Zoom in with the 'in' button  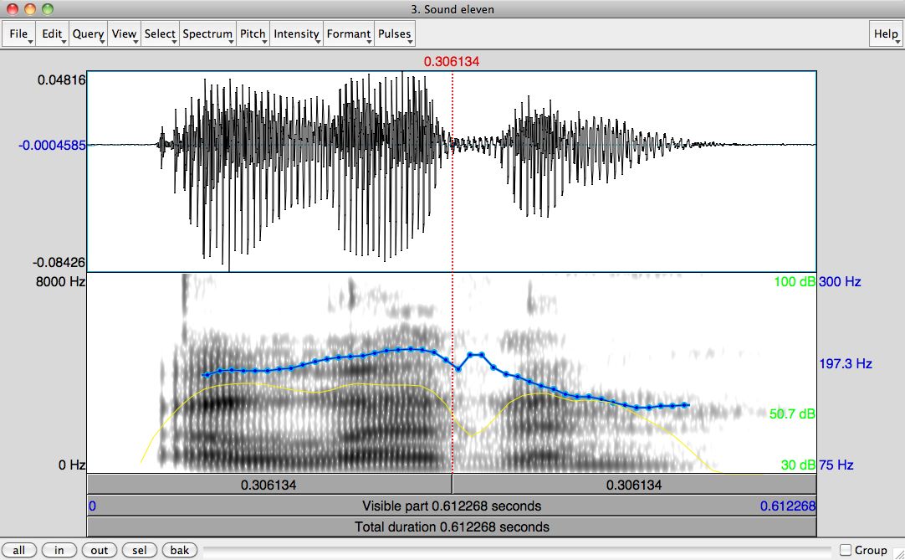point(59,550)
